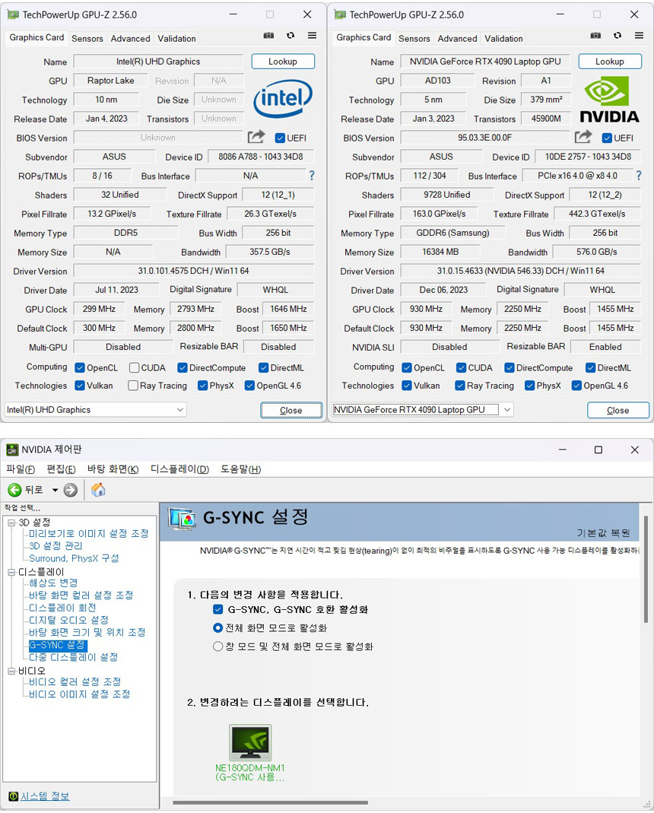Click the forward arrow in NVIDIA Control Panel toolbar
The image size is (654, 813).
(x=71, y=490)
